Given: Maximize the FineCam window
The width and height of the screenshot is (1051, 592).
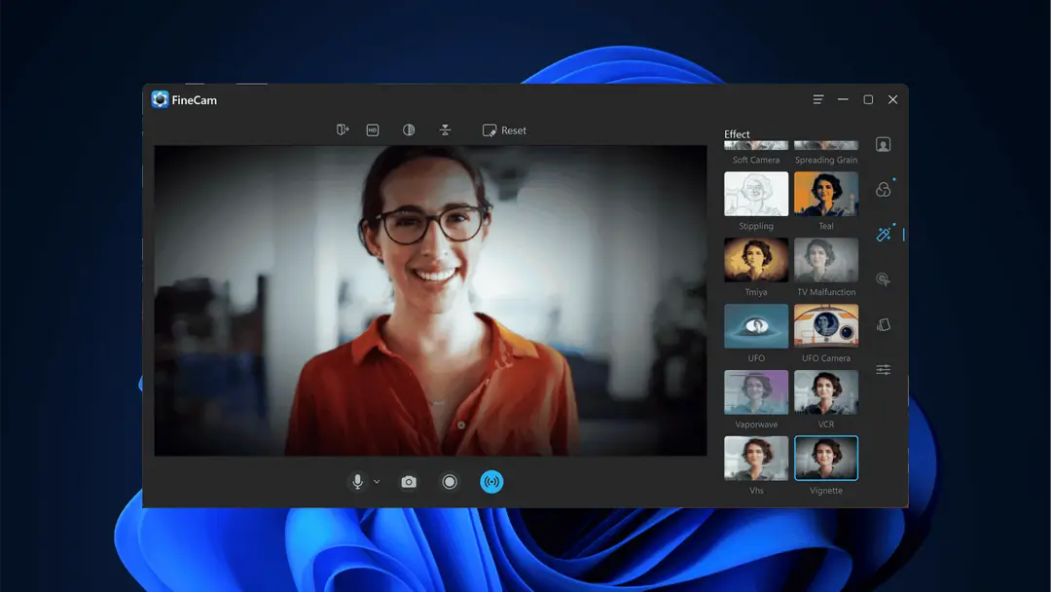Looking at the screenshot, I should click(x=868, y=99).
